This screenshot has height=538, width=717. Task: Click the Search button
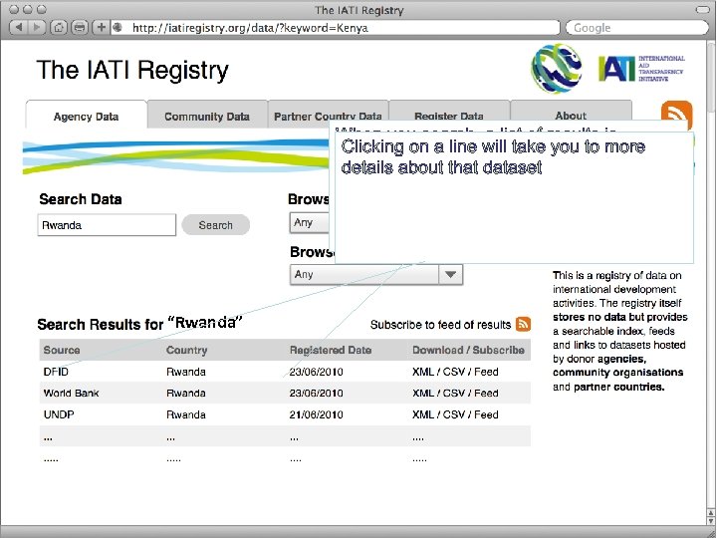point(216,225)
